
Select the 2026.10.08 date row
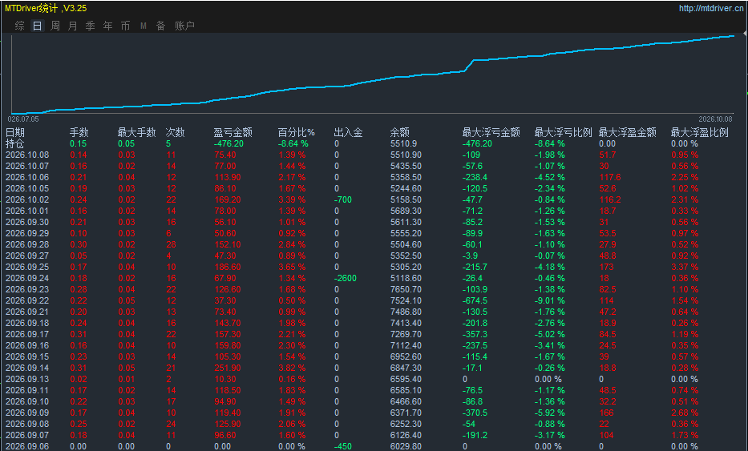tap(27, 155)
